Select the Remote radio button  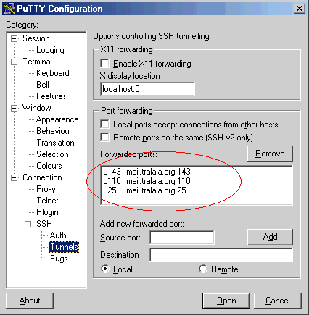click(x=203, y=269)
